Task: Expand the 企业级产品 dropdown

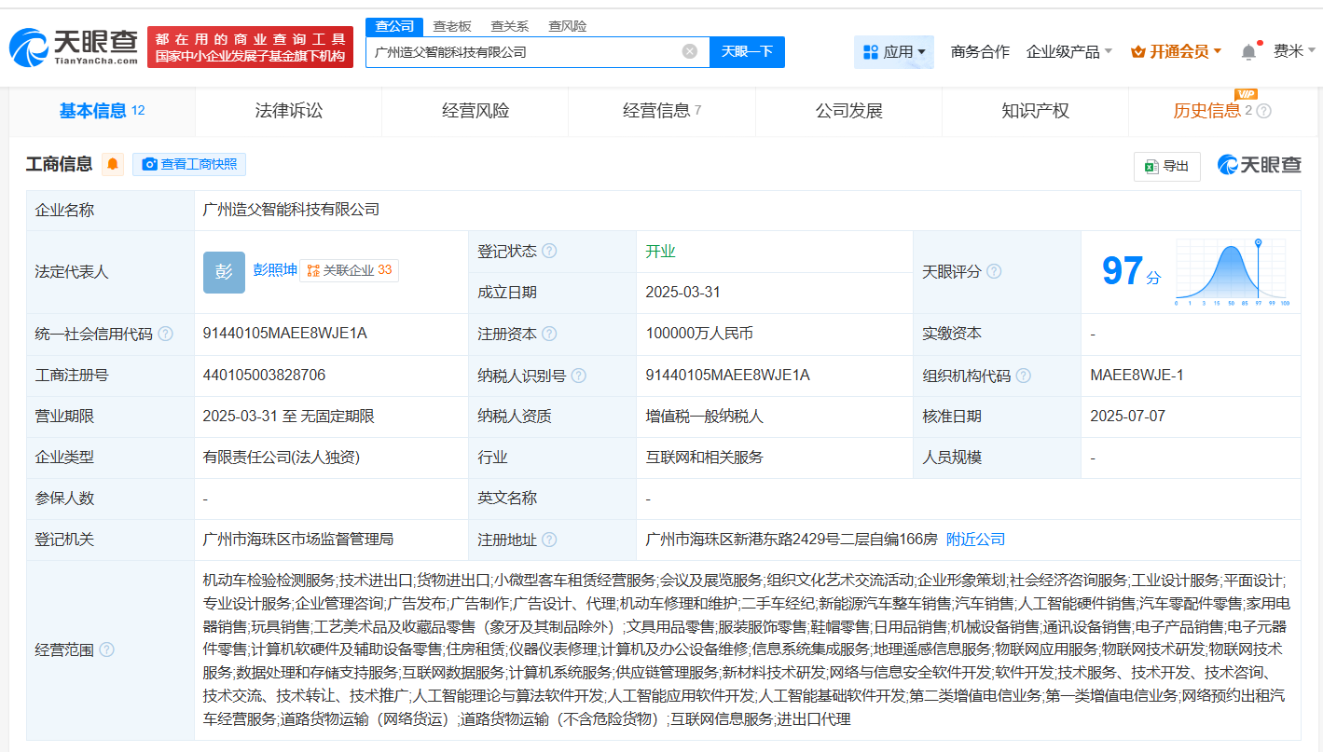Action: pos(1068,52)
